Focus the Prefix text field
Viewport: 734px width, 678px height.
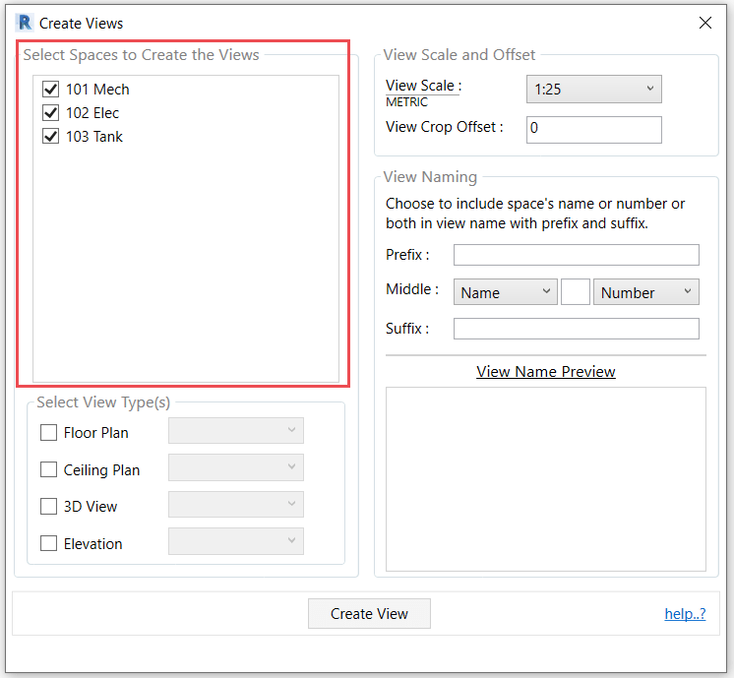click(x=576, y=256)
